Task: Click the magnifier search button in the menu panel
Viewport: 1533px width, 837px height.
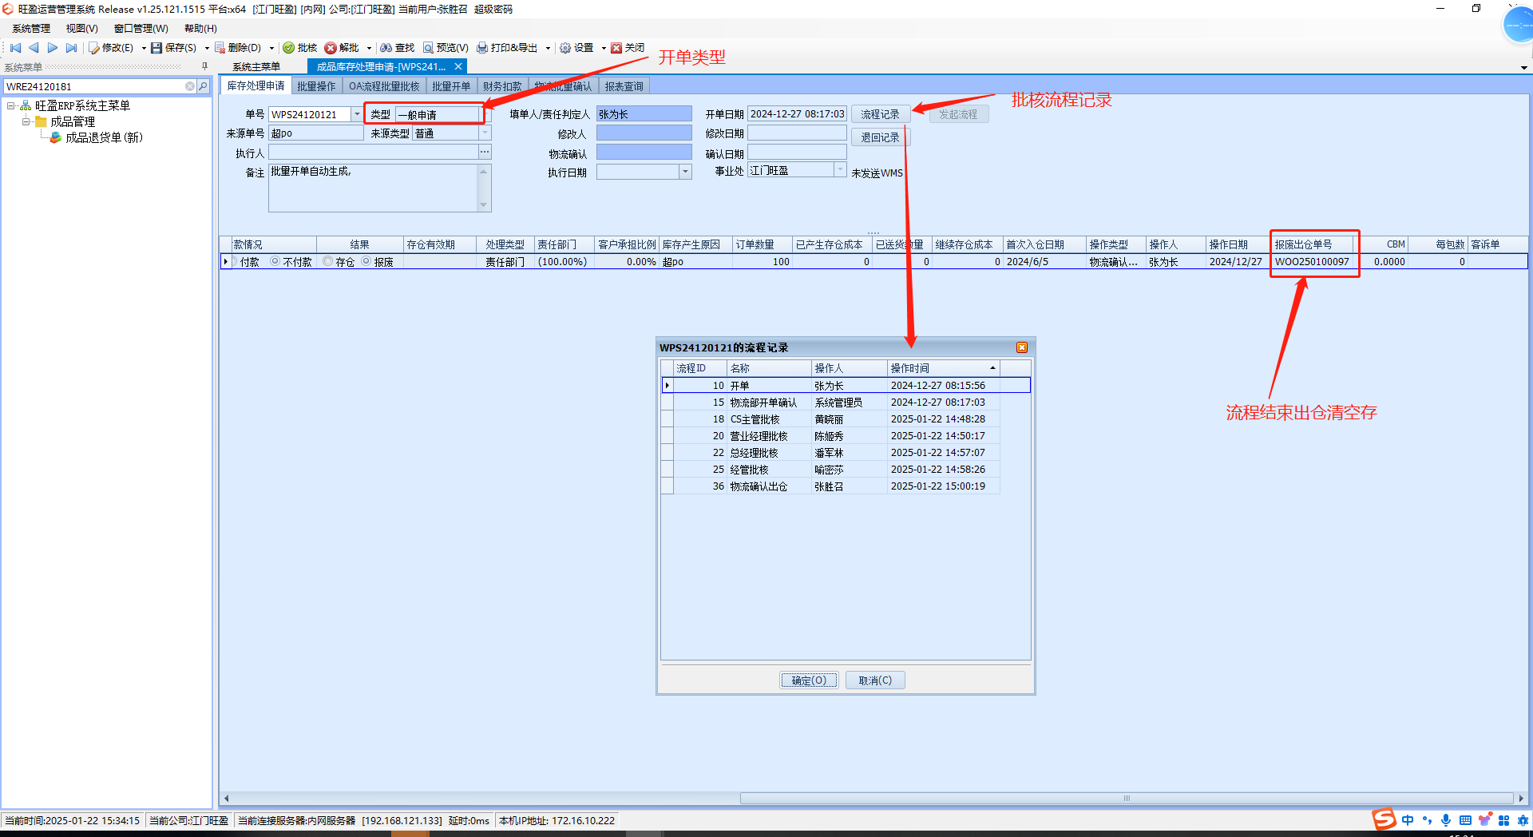Action: point(203,86)
